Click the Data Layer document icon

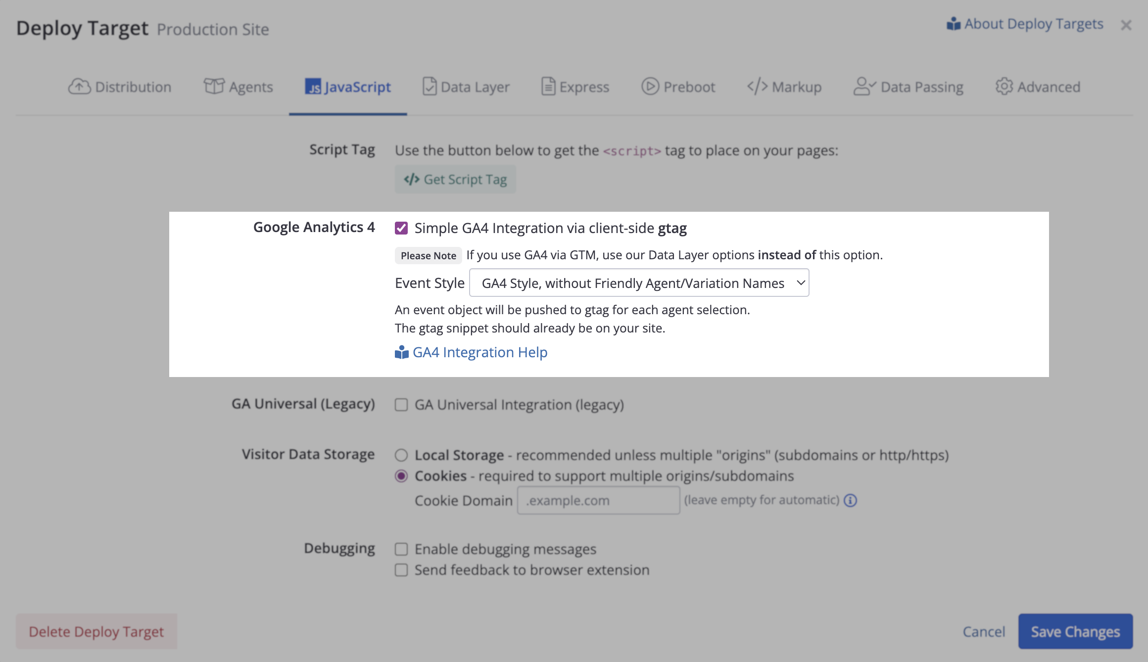[429, 87]
